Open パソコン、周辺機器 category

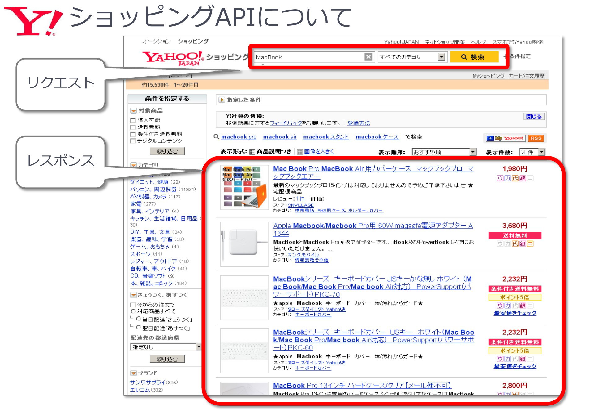pos(153,189)
